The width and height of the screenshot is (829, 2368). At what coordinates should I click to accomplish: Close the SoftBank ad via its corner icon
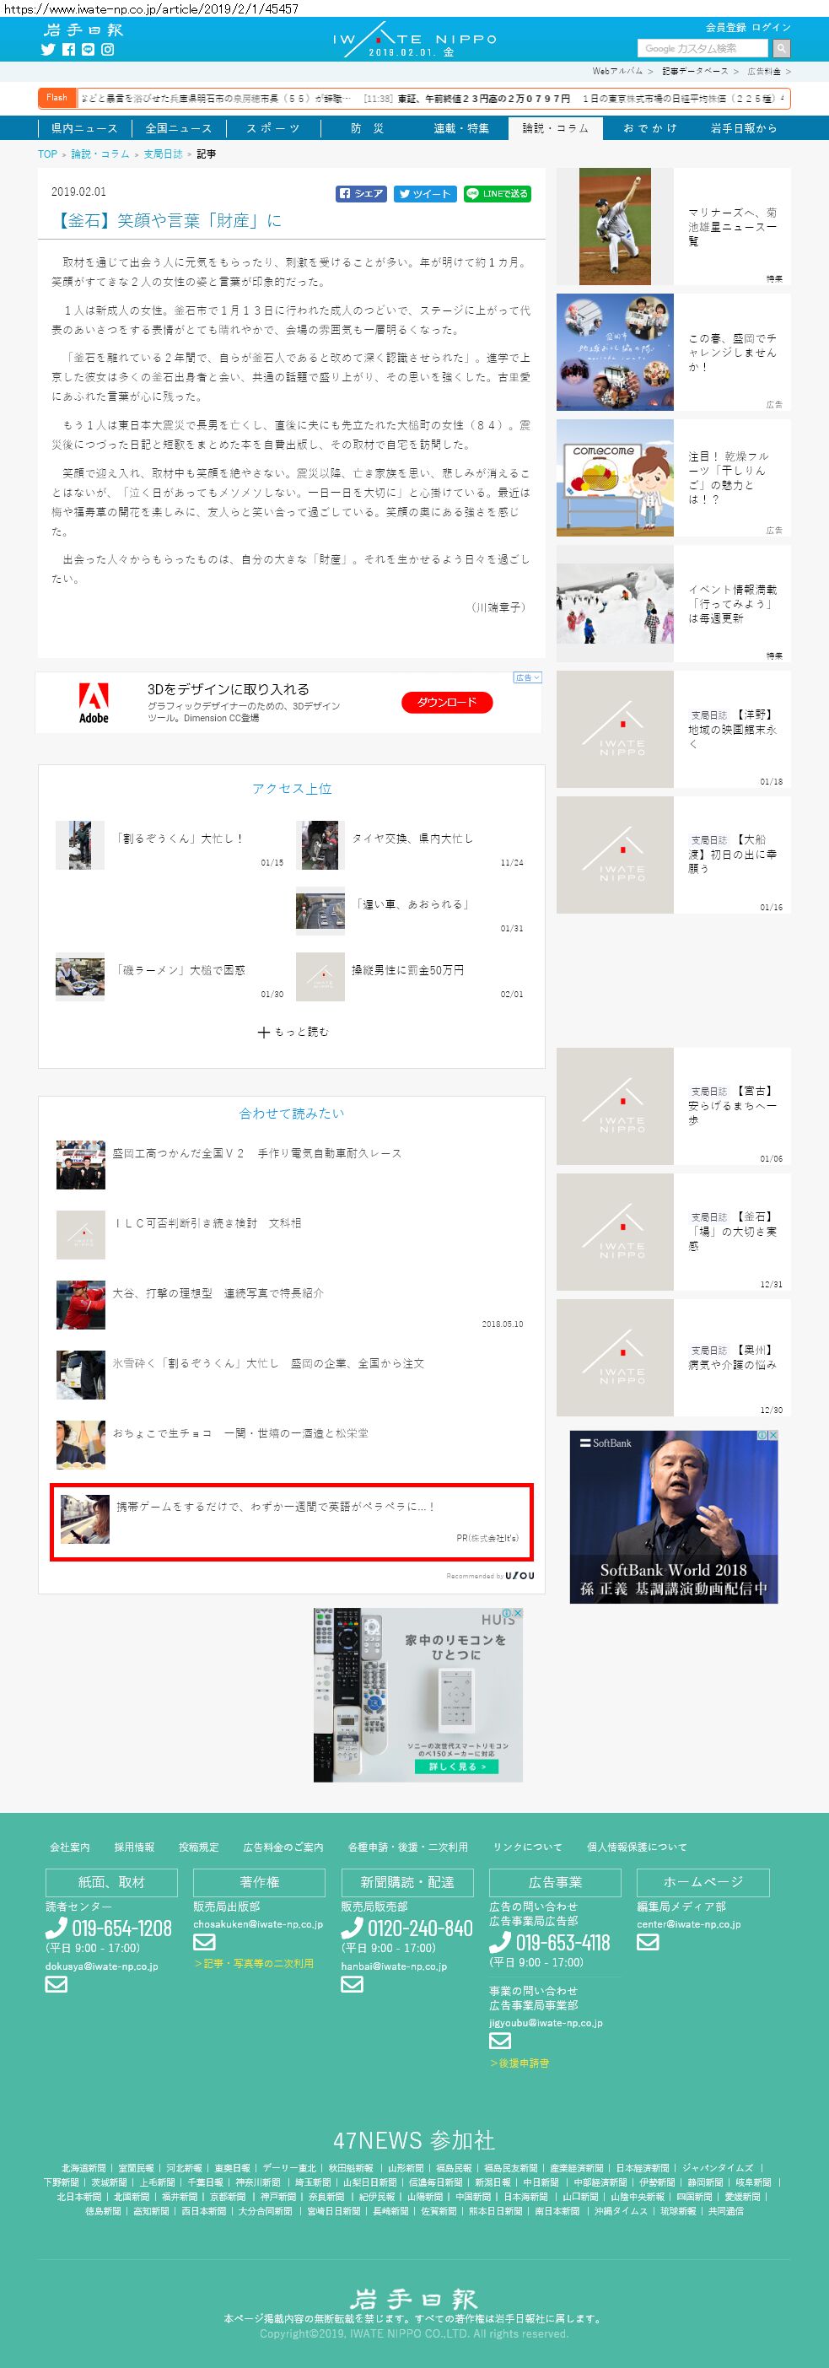pyautogui.click(x=773, y=1435)
